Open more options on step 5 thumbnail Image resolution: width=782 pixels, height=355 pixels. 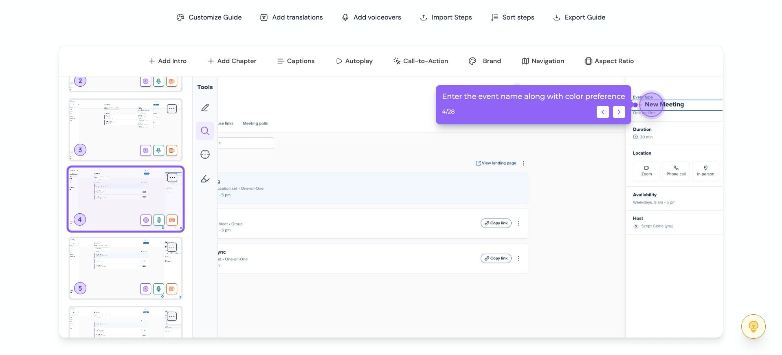172,247
